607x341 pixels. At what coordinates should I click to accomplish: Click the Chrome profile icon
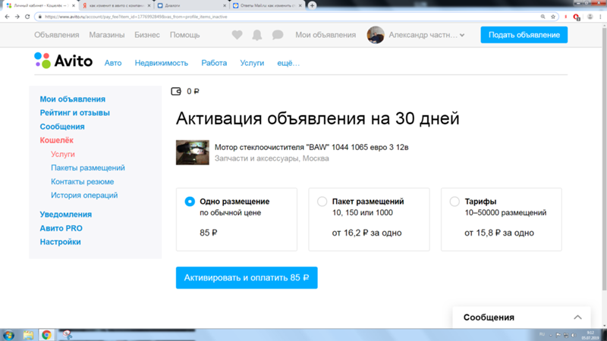click(x=590, y=17)
